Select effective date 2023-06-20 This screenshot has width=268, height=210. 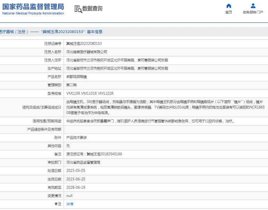pos(76,179)
